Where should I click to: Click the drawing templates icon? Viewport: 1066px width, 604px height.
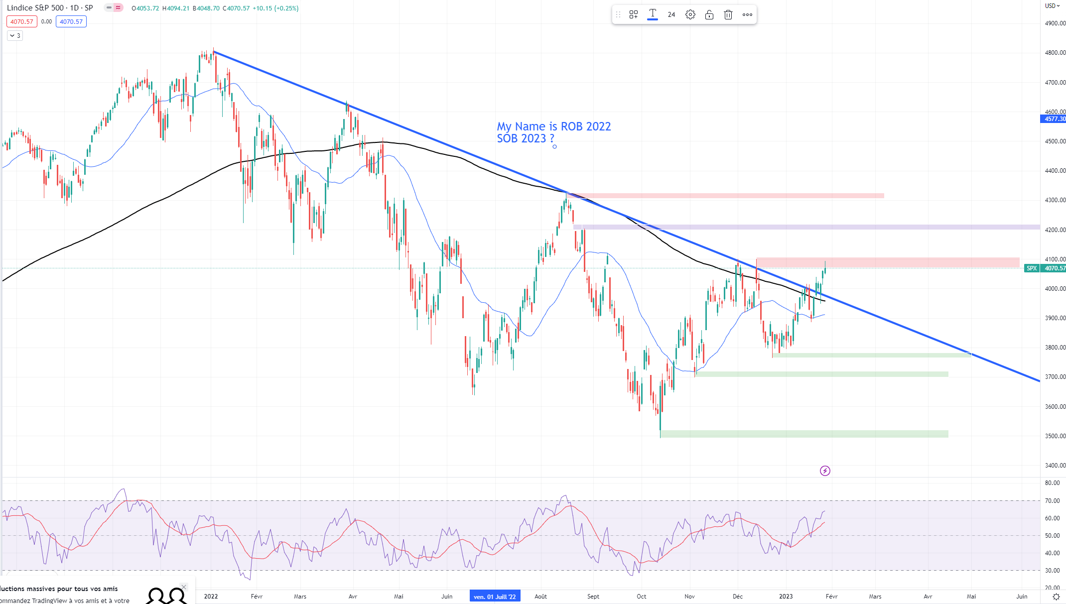coord(634,14)
